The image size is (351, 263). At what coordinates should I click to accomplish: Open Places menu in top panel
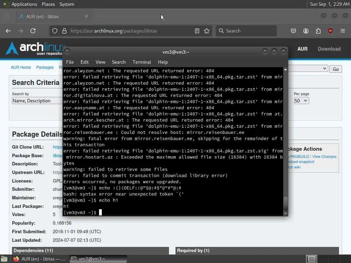tap(48, 4)
